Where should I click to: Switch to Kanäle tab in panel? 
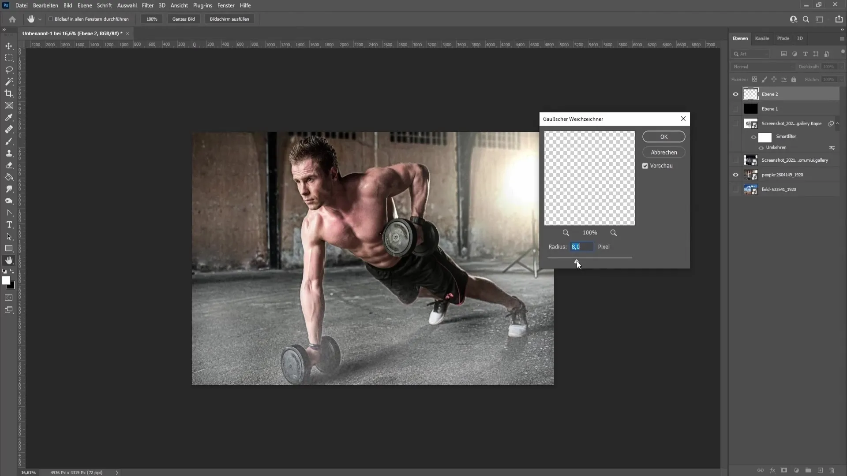pos(762,38)
